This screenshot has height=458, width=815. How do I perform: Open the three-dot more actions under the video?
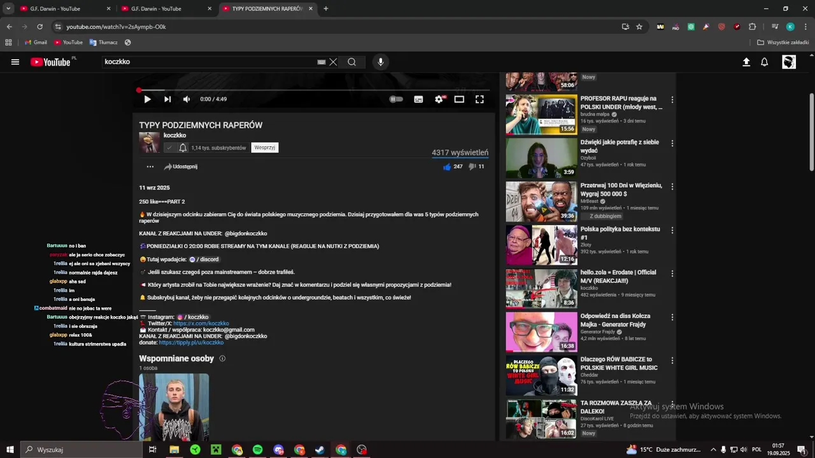pos(150,167)
